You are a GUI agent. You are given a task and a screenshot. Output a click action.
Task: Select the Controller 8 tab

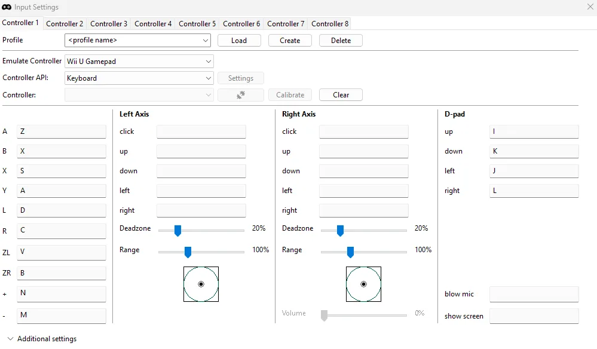(330, 24)
